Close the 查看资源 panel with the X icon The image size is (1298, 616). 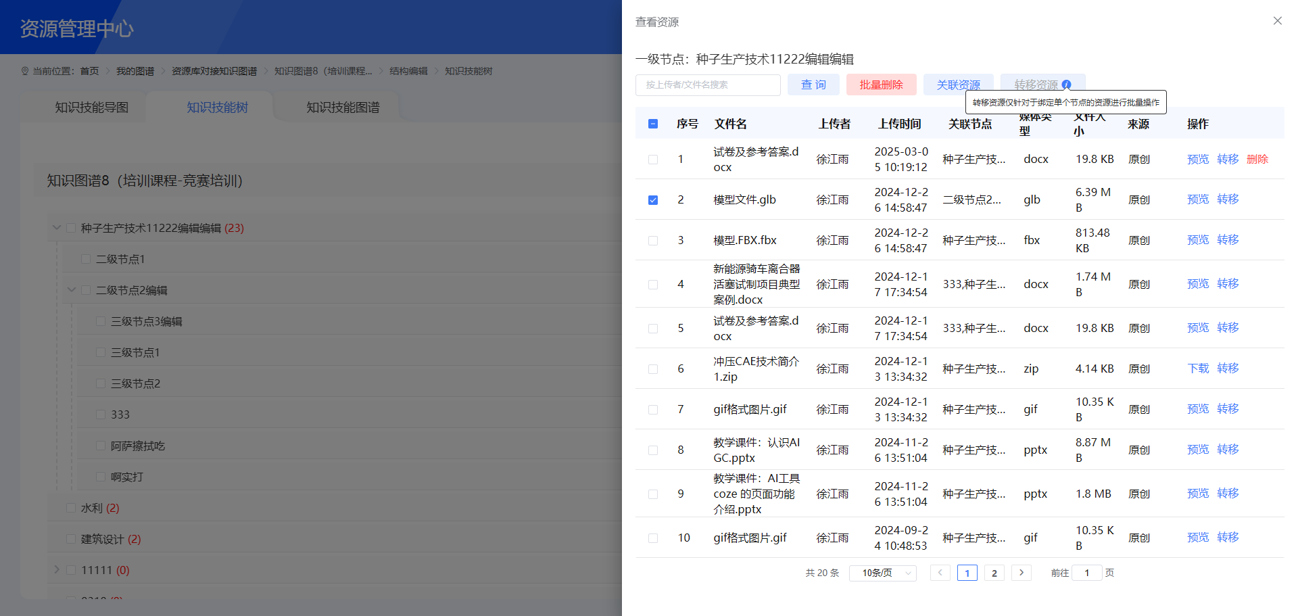1277,20
